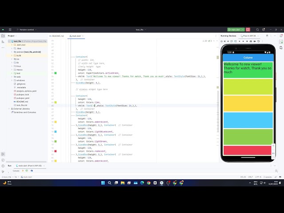Viewport: 284px width, 213px height.
Task: Click the blue container in emulator screen
Action: pyautogui.click(x=248, y=120)
